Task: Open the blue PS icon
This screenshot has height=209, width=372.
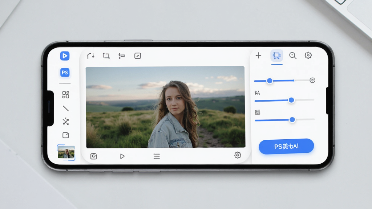Action: [x=65, y=73]
